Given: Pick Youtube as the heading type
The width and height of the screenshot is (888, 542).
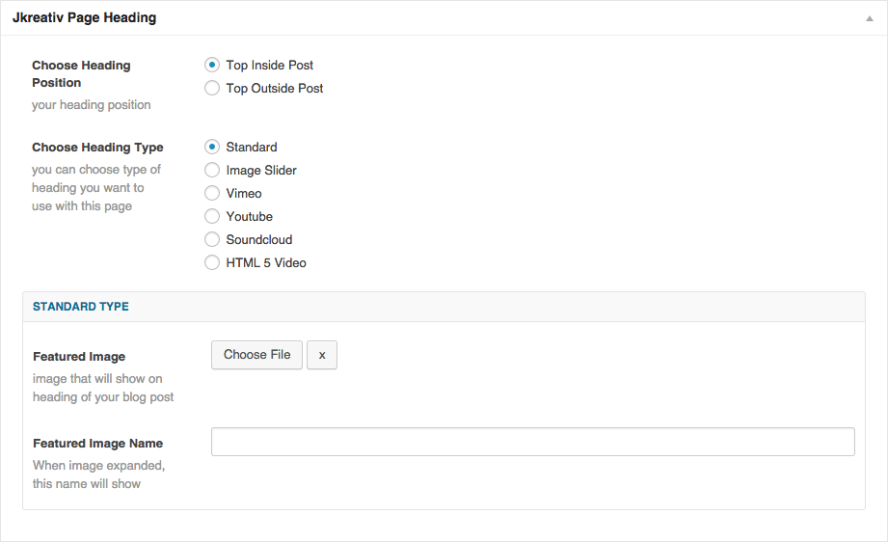Looking at the screenshot, I should point(212,217).
